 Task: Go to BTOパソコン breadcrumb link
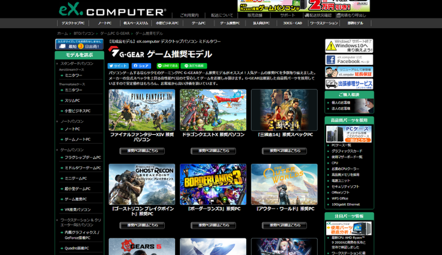84,33
